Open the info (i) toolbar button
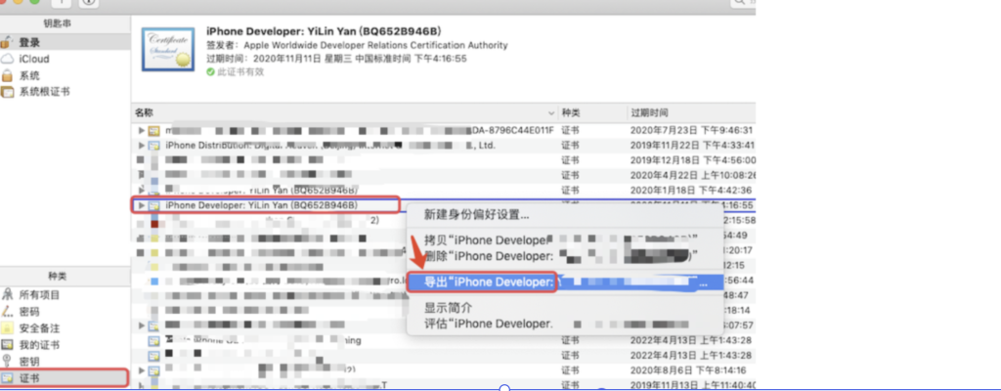1001x391 pixels. pyautogui.click(x=89, y=3)
